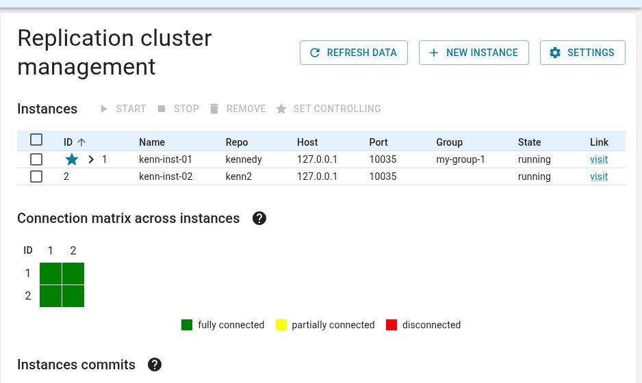
Task: Click the Group column header
Action: tap(449, 142)
